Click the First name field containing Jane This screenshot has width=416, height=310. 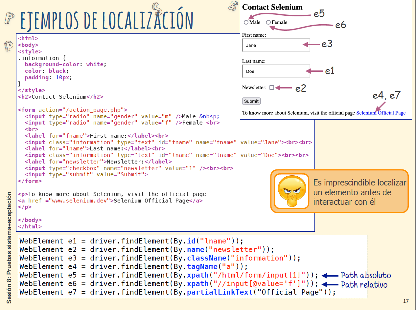click(276, 45)
